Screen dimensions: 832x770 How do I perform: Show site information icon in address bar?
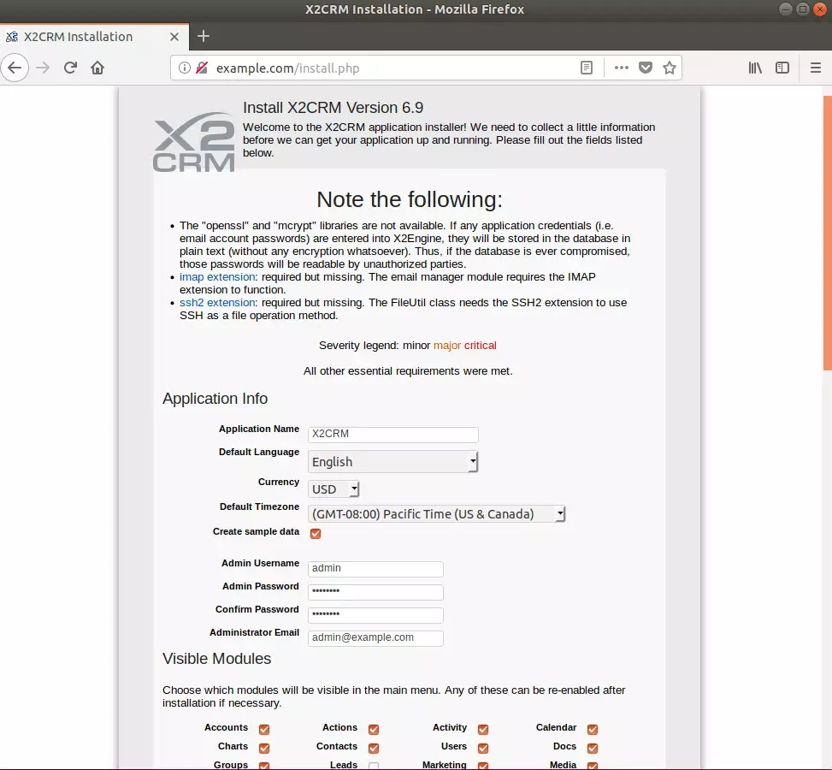pos(184,68)
